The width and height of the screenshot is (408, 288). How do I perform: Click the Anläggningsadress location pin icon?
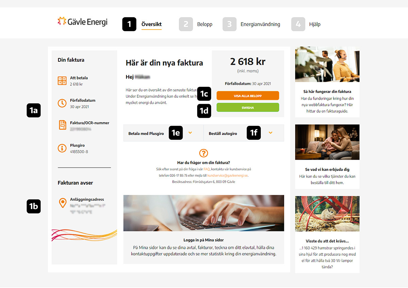pos(63,203)
